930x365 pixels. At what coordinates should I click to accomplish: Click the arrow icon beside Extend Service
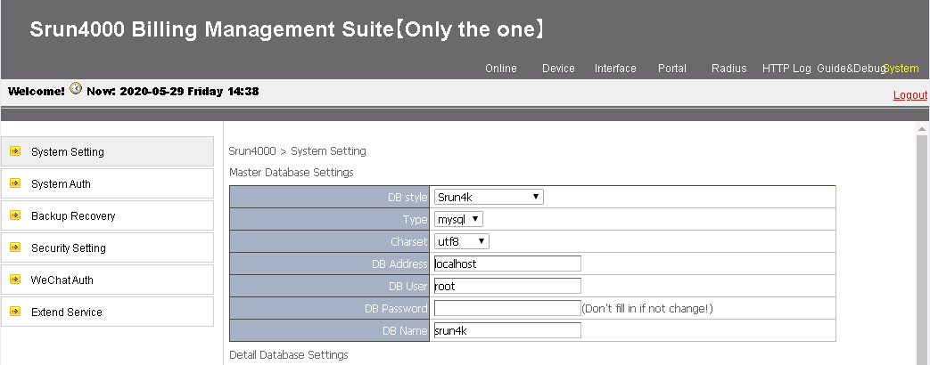15,311
